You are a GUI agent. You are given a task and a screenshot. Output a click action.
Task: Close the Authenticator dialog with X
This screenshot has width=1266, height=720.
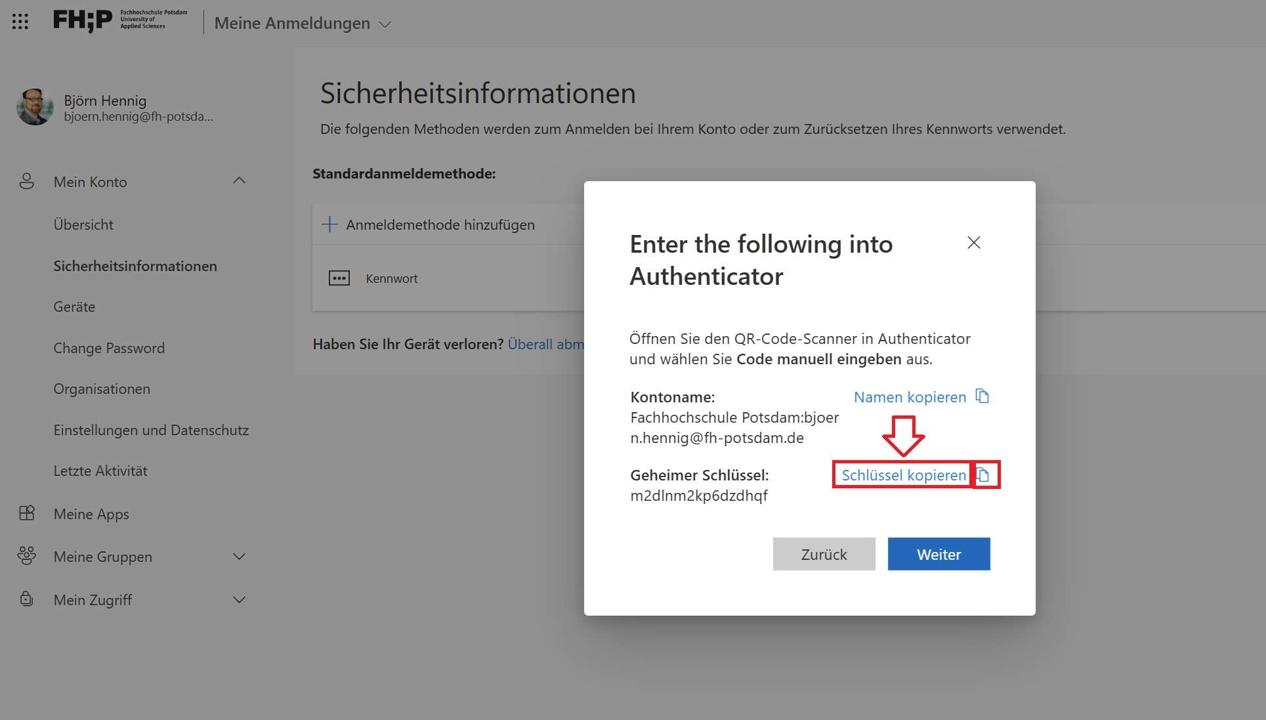tap(973, 243)
